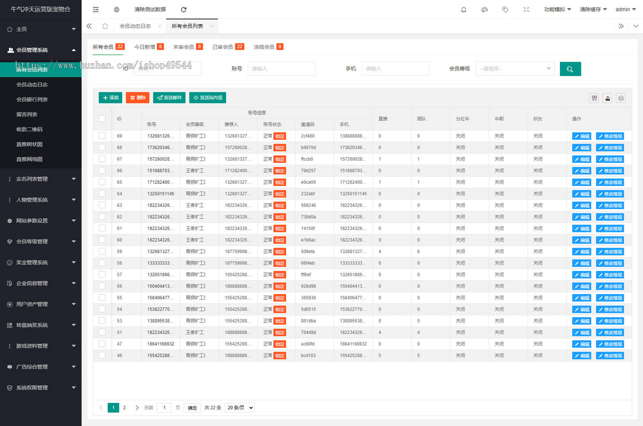Click the teal search magnifier button

[x=570, y=69]
